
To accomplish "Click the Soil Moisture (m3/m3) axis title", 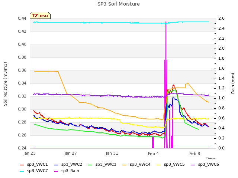I will [5, 84].
